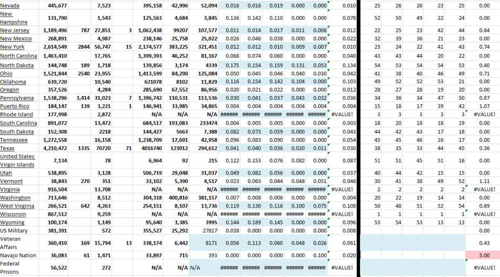This screenshot has width=500, height=277.
Task: Click the Federal Prisons row label
Action: pos(12,267)
